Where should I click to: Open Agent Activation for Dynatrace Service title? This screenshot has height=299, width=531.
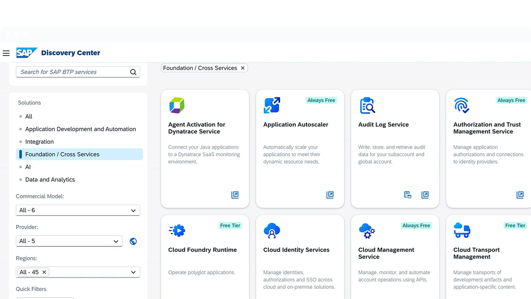pyautogui.click(x=197, y=128)
